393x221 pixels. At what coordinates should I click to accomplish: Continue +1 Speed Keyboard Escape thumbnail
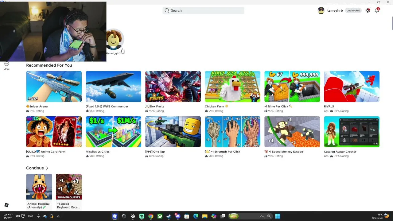[x=69, y=187]
